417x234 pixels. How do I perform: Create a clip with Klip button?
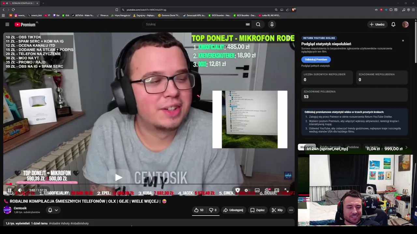pyautogui.click(x=277, y=210)
